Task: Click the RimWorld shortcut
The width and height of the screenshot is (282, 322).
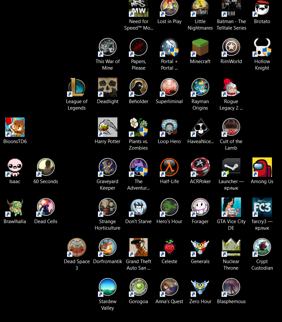Action: click(x=231, y=47)
